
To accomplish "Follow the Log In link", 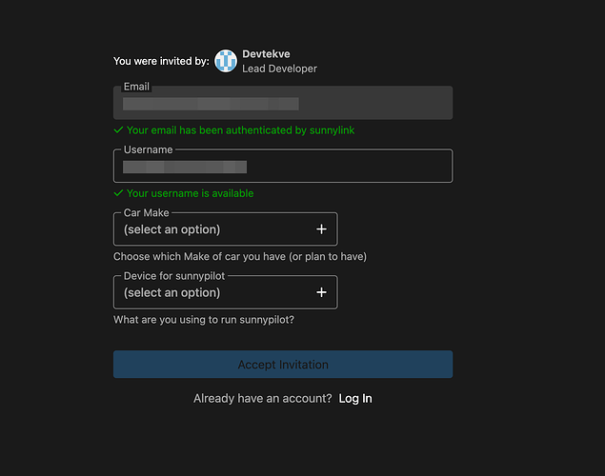I will 355,398.
